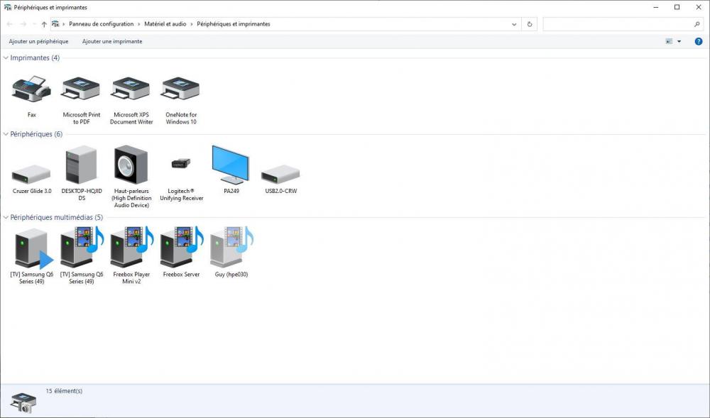Screen dimensions: 710x418
Task: Click Périphériques et imprimantes breadcrumb
Action: [233, 24]
